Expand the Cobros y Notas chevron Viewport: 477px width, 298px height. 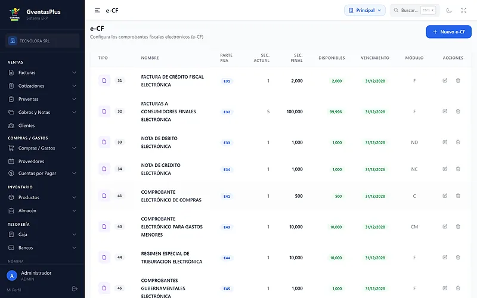[x=74, y=112]
